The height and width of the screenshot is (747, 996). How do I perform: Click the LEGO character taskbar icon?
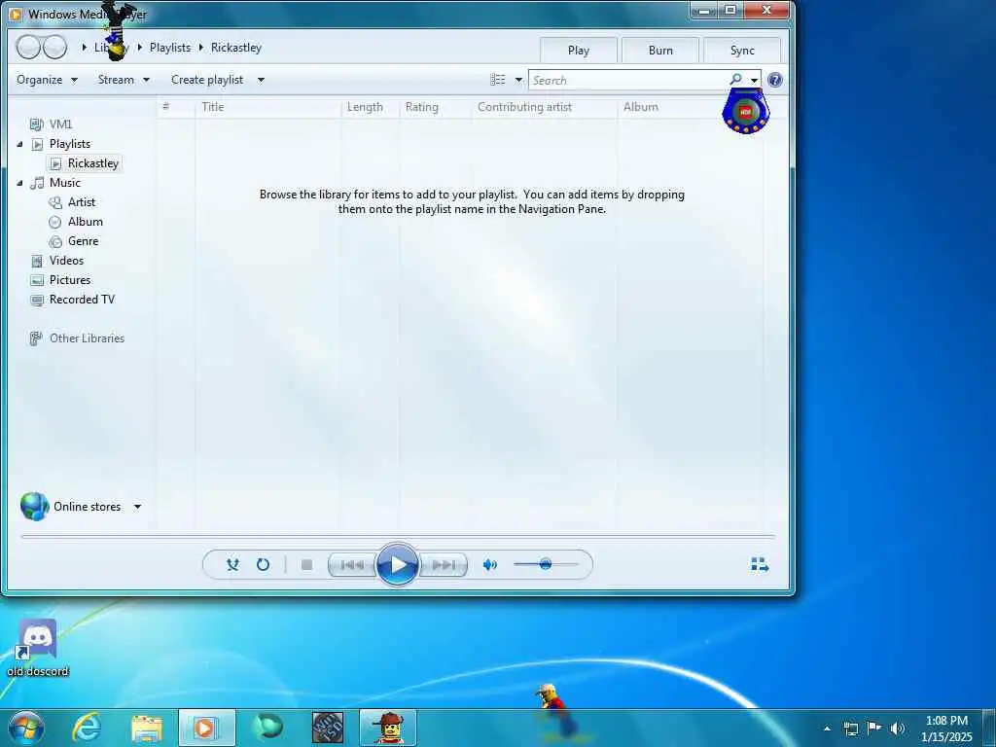(x=387, y=728)
